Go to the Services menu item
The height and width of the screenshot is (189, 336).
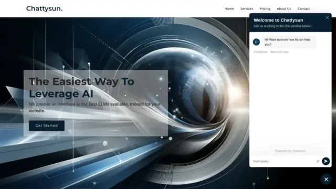click(x=247, y=9)
